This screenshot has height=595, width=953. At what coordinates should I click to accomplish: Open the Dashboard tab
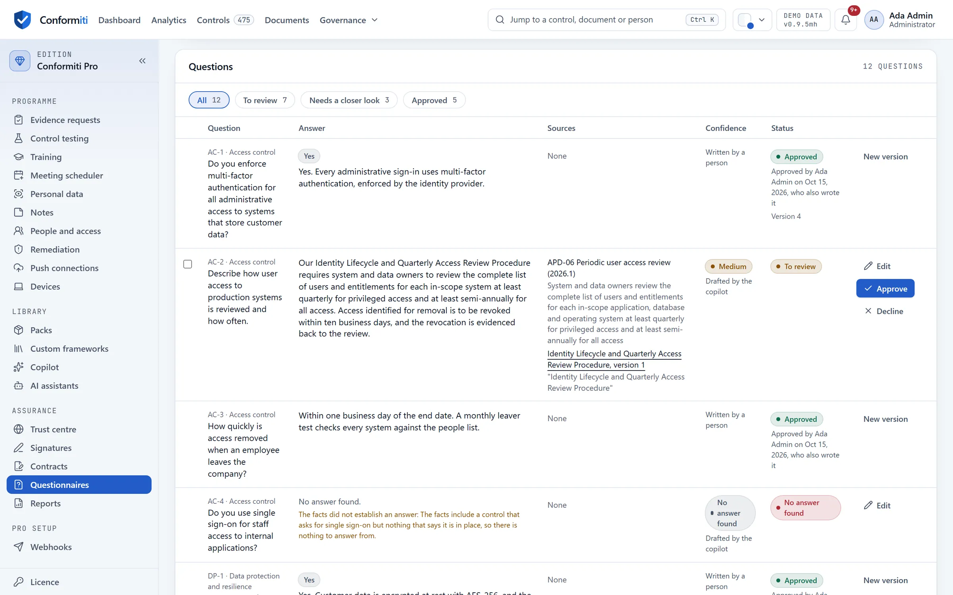click(120, 20)
